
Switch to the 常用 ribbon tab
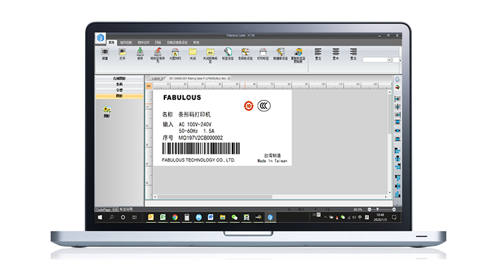pyautogui.click(x=111, y=42)
